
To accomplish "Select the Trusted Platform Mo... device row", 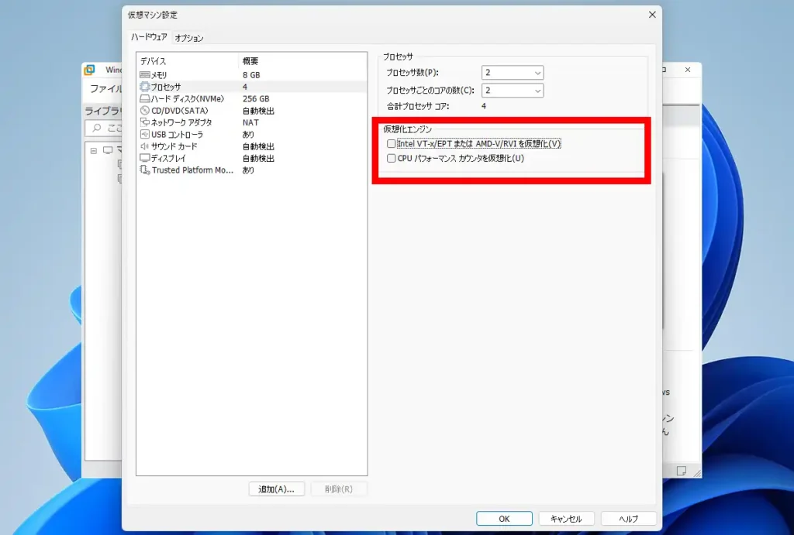I will coord(251,170).
